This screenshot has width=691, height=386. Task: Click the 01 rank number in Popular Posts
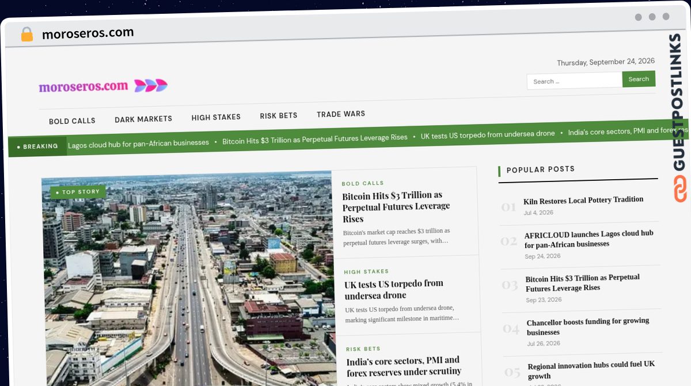[508, 207]
